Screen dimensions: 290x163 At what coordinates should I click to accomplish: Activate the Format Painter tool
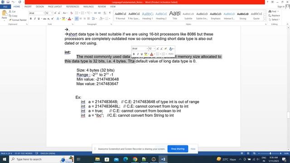[18, 20]
